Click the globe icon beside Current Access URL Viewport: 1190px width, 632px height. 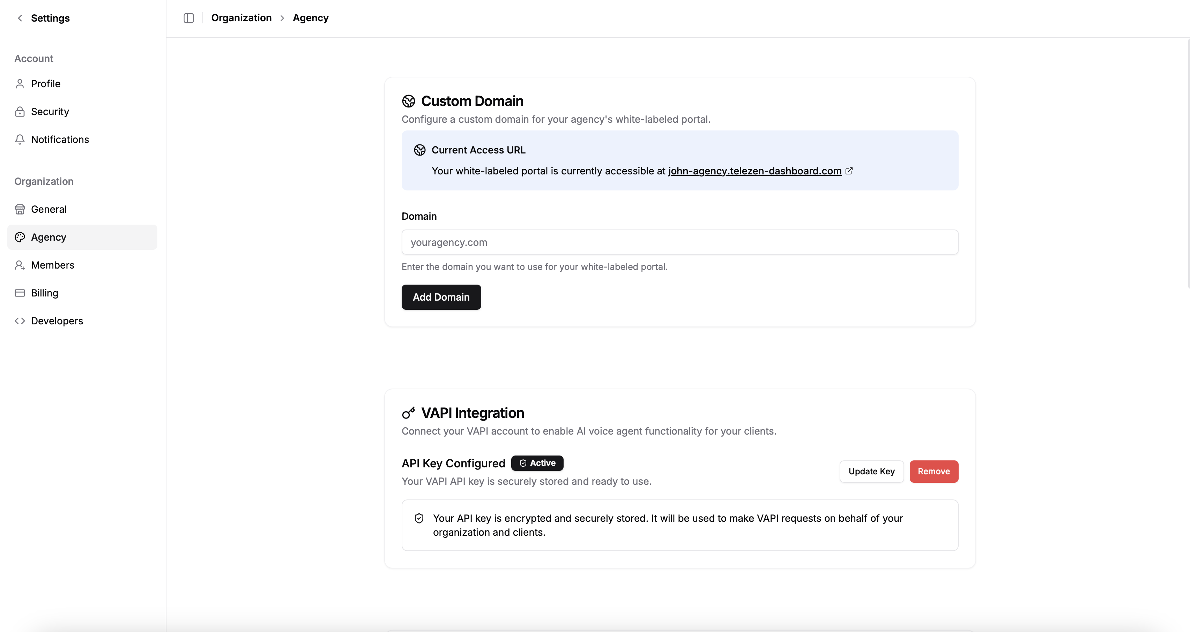click(419, 150)
